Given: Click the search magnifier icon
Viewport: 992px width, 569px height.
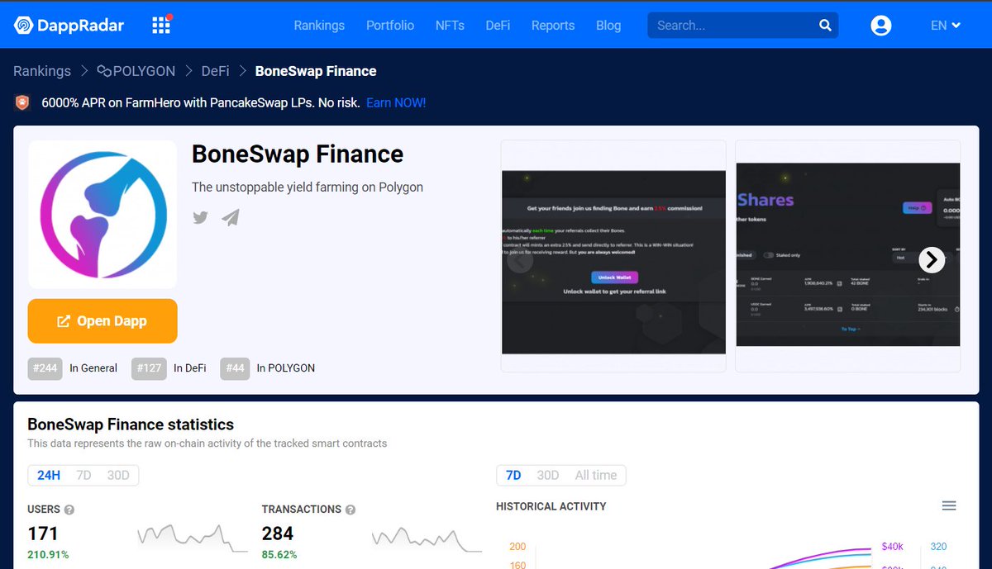Looking at the screenshot, I should click(825, 26).
